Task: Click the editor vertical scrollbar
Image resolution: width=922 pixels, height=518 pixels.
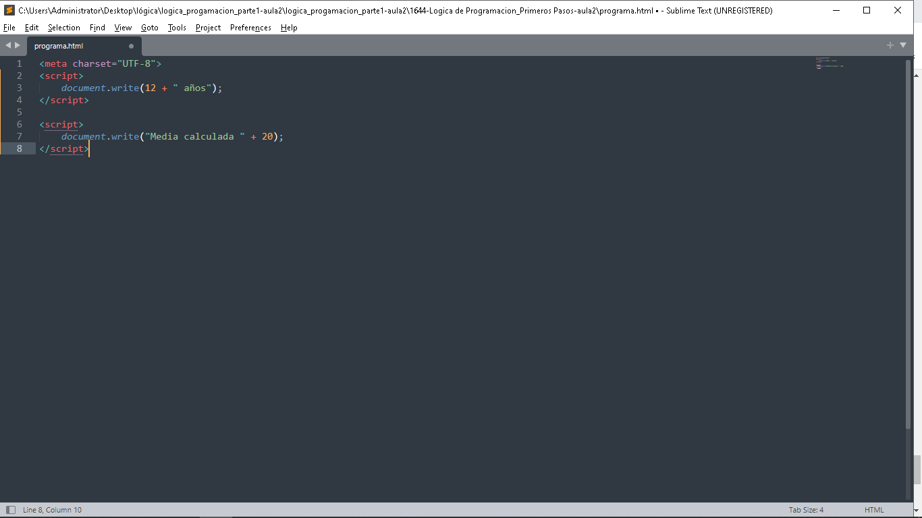Action: pyautogui.click(x=908, y=243)
